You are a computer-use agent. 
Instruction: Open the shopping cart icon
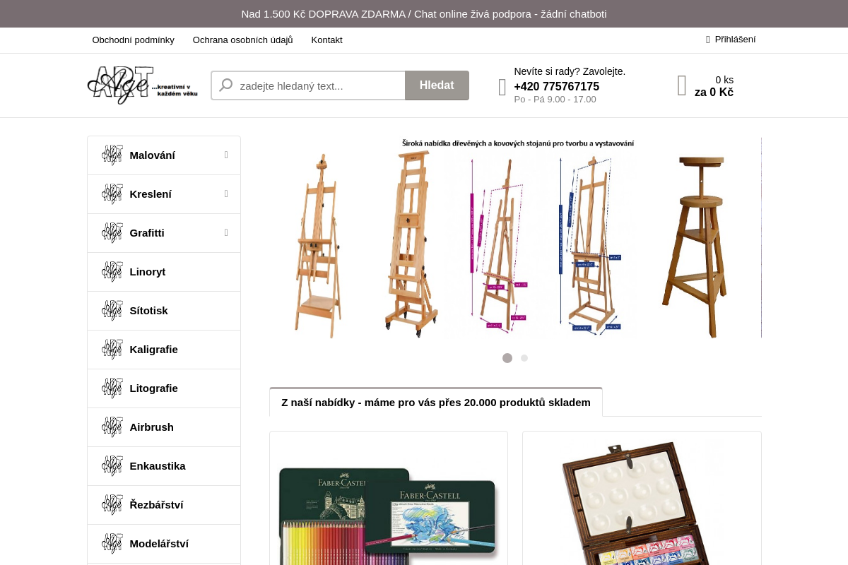click(682, 85)
